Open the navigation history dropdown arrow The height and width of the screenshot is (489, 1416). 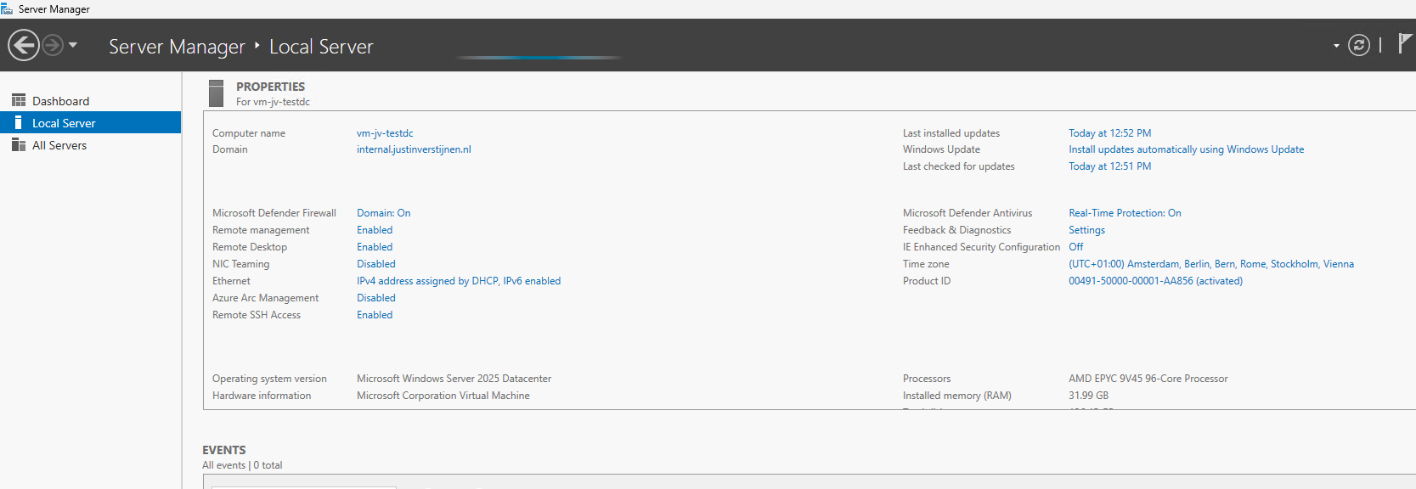click(x=73, y=45)
